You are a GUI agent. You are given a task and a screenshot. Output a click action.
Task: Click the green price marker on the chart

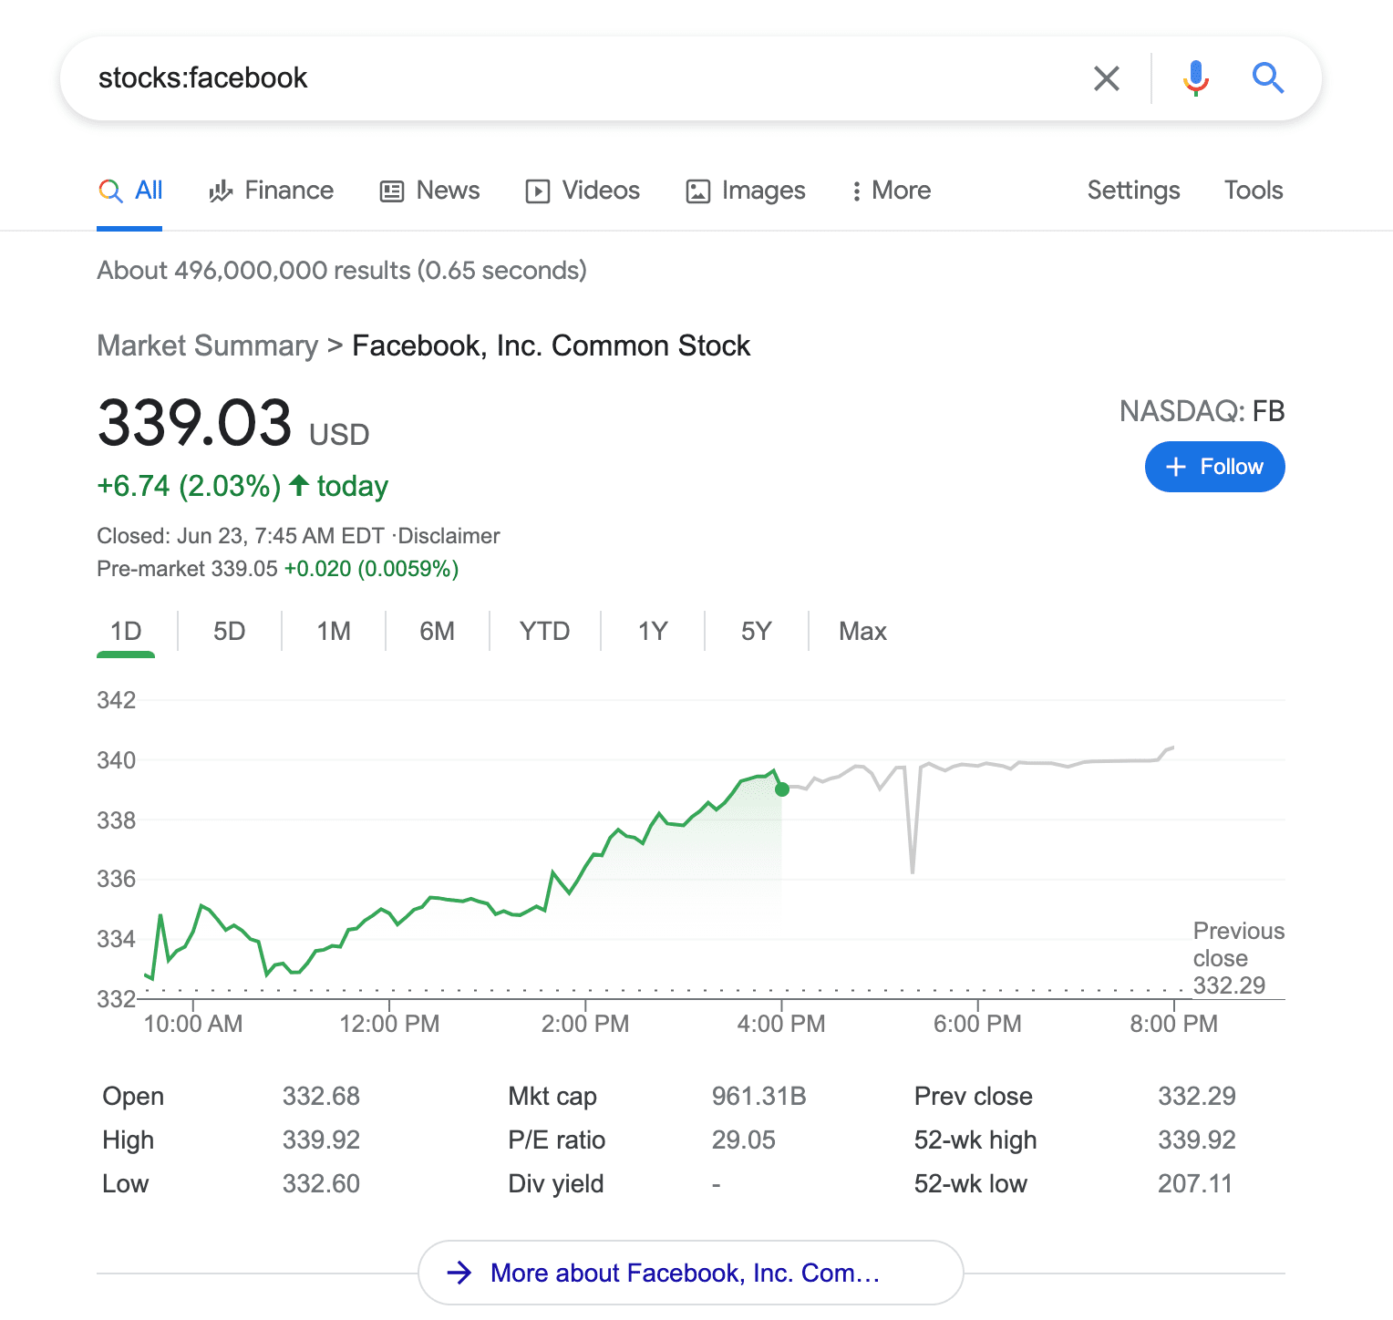[781, 789]
